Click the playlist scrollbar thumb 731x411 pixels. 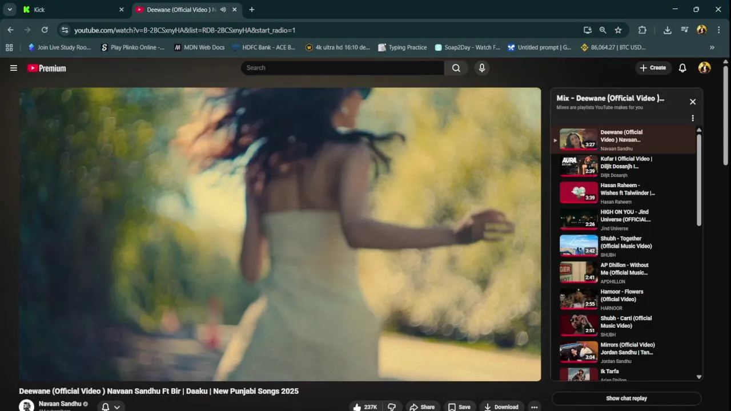click(699, 180)
